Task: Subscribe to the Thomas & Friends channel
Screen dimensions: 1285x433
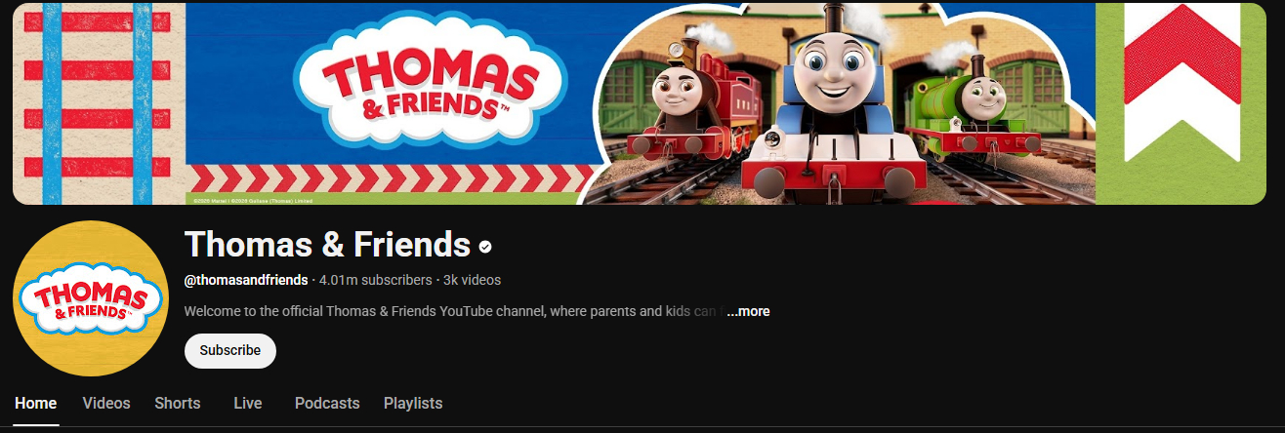Action: 230,350
